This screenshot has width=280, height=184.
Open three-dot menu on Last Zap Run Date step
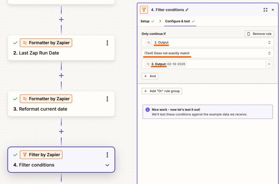tap(107, 43)
